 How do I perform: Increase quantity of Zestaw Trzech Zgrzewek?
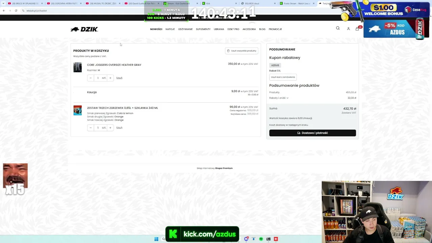coord(110,128)
